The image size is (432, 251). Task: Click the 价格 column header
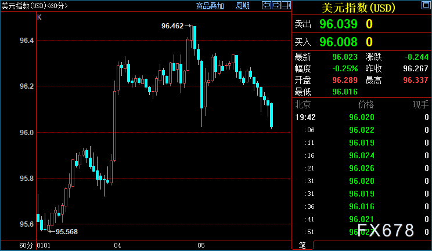[366, 104]
